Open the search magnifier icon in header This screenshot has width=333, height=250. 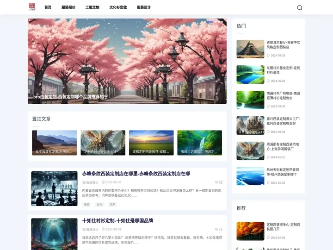click(x=299, y=8)
